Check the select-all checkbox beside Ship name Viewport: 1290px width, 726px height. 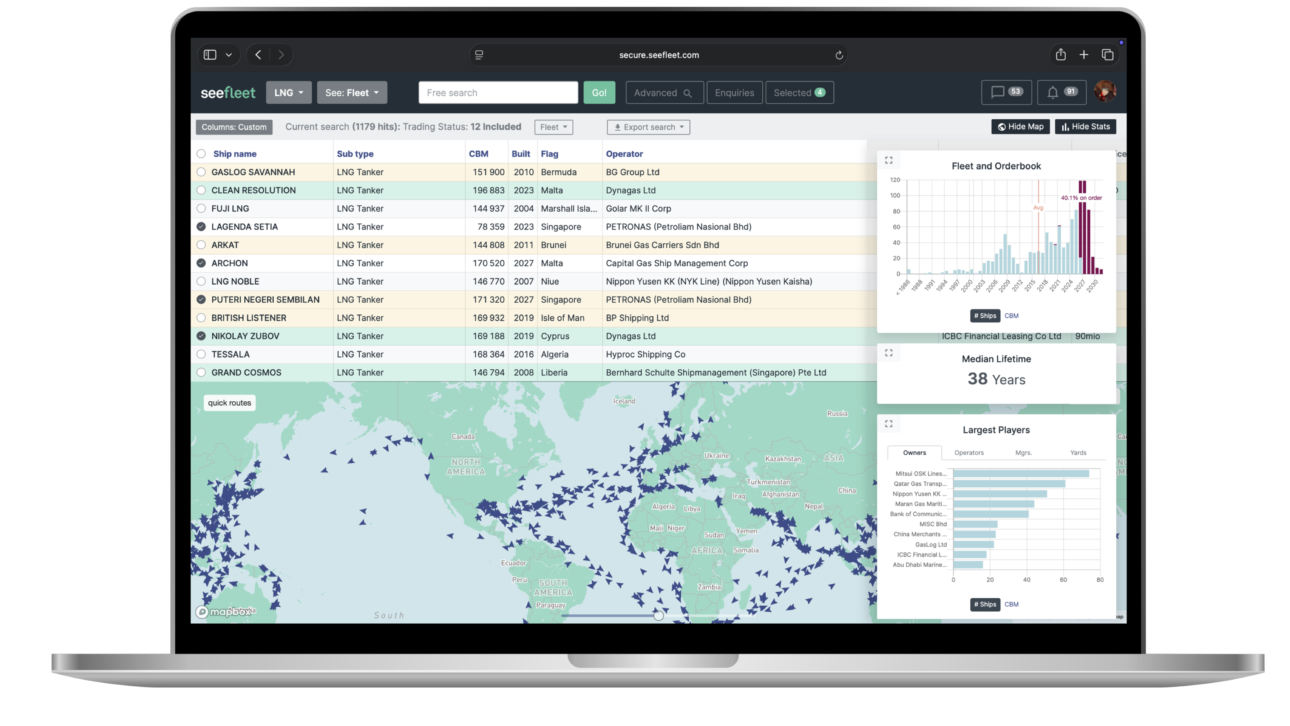(x=201, y=154)
